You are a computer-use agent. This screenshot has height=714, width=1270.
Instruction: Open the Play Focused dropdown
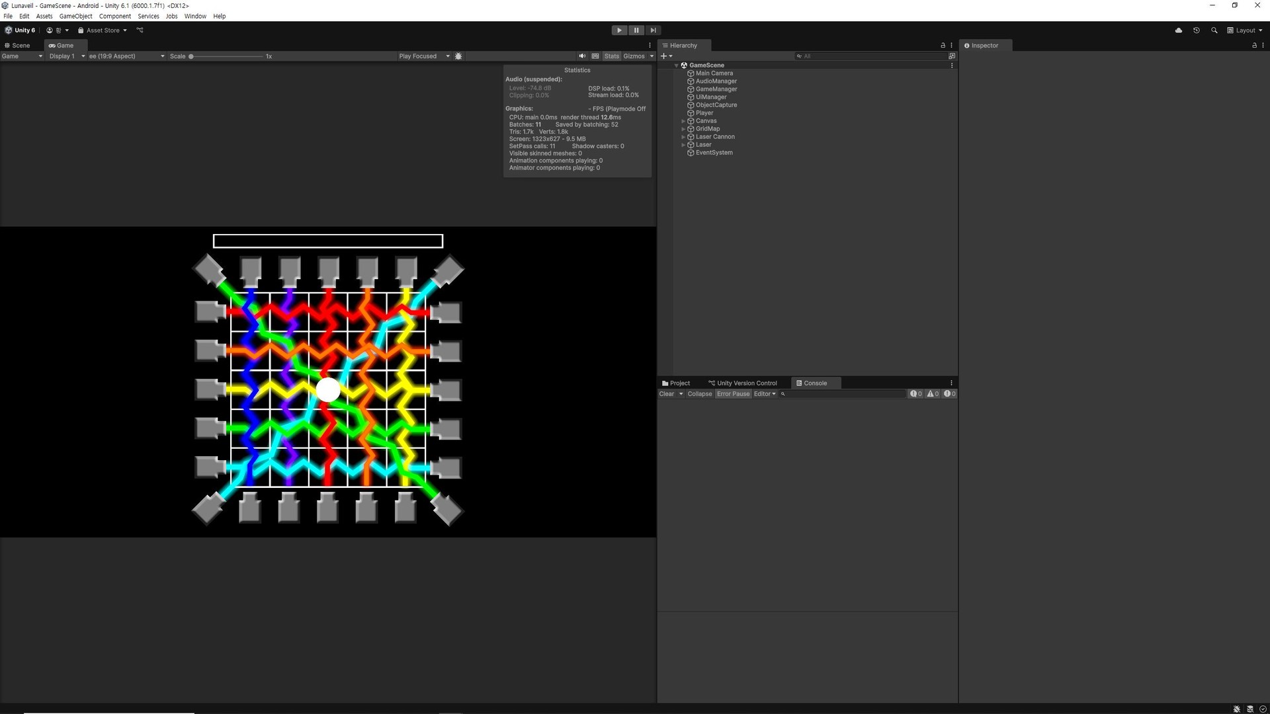(x=423, y=56)
